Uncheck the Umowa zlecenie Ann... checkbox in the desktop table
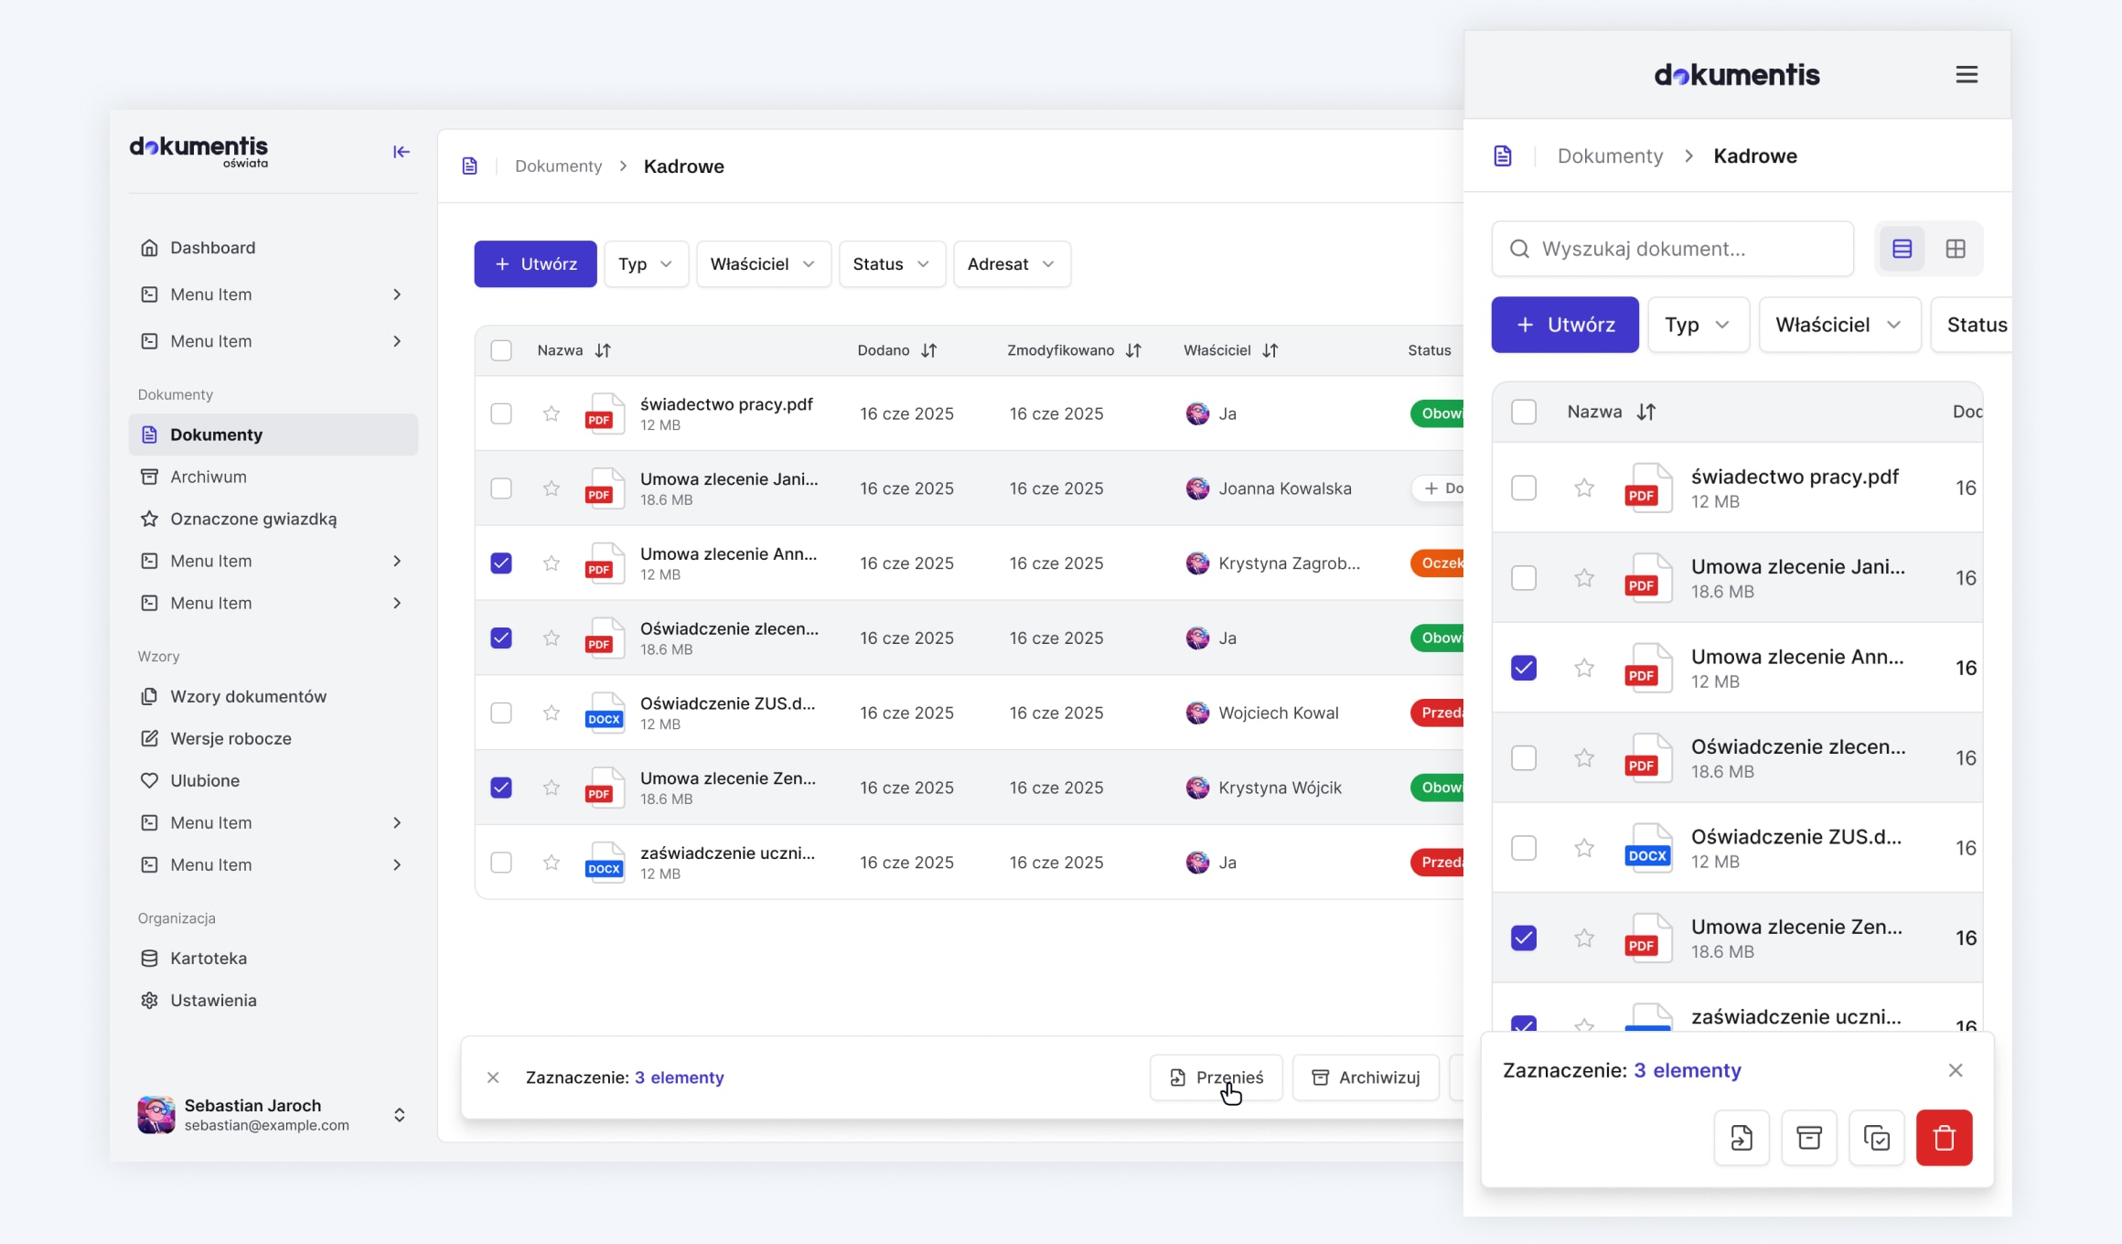The height and width of the screenshot is (1244, 2122). coord(501,563)
